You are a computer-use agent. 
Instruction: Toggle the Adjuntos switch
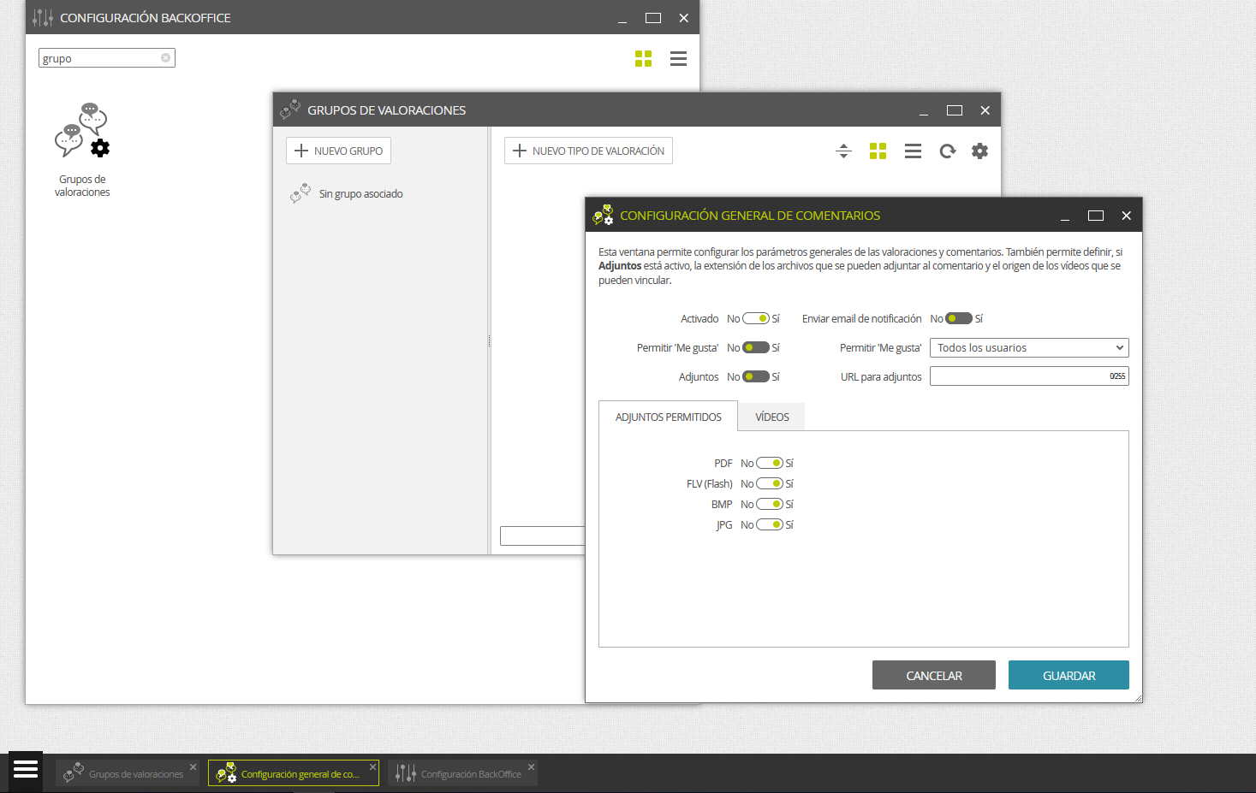coord(756,376)
